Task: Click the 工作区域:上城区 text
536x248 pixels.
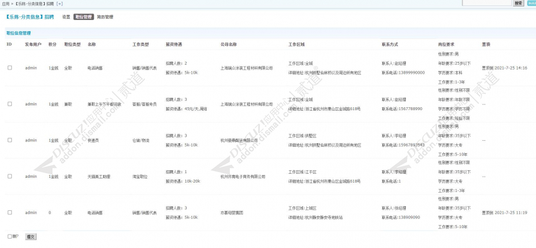Action: (x=303, y=208)
